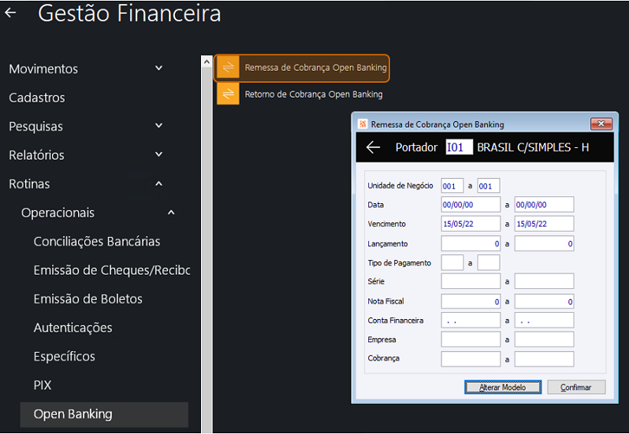
Task: Go back using the Gestão Financeira arrow
Action: (x=10, y=13)
